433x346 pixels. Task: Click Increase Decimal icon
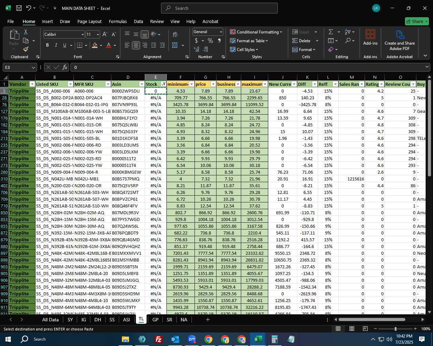pos(197,49)
